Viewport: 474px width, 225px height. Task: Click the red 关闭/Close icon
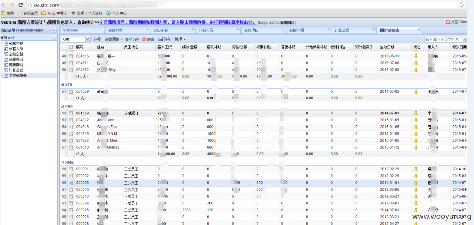448,22
